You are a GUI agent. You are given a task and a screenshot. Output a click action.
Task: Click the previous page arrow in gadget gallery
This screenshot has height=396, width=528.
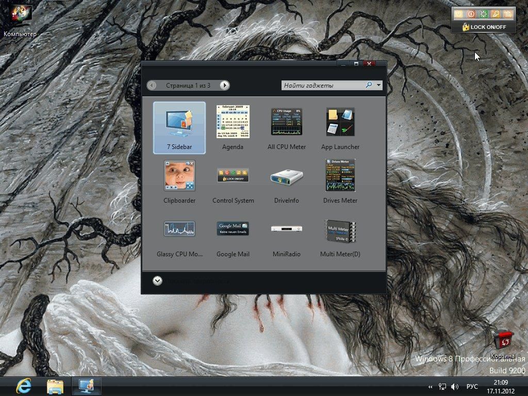pyautogui.click(x=152, y=85)
